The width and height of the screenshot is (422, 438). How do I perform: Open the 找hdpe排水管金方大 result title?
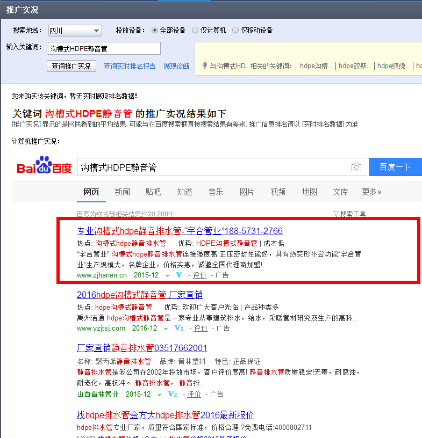click(166, 415)
